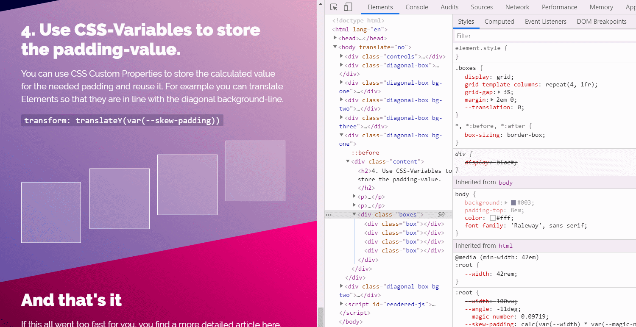636x327 pixels.
Task: Open color picker for color #fff
Action: [x=493, y=218]
